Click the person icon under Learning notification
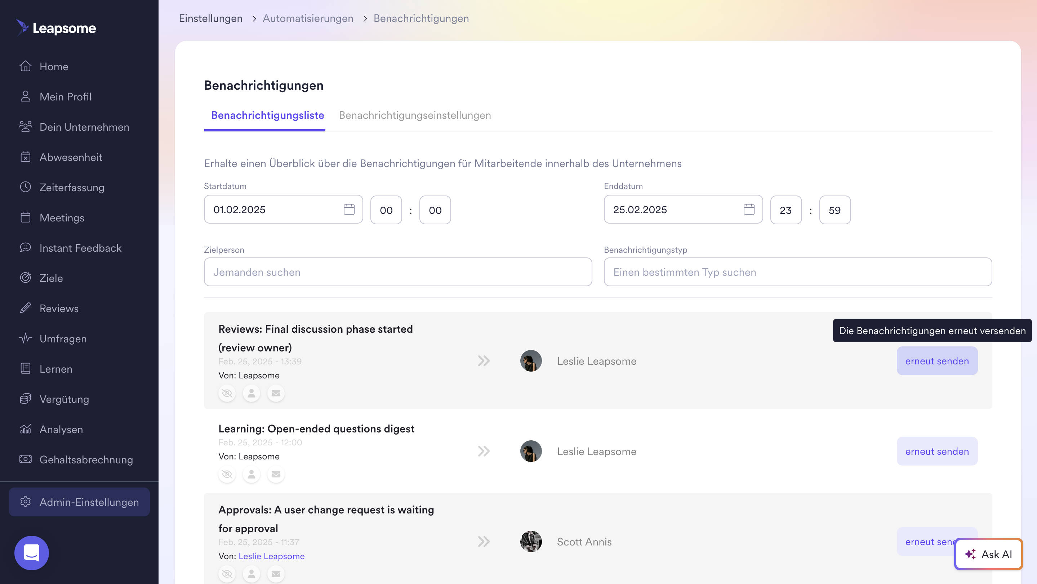Screen dimensions: 1037x584 pos(251,474)
